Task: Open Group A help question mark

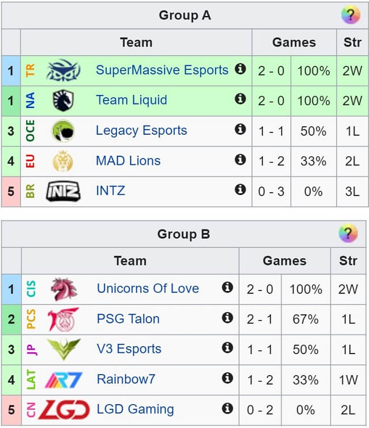Action: pos(350,15)
